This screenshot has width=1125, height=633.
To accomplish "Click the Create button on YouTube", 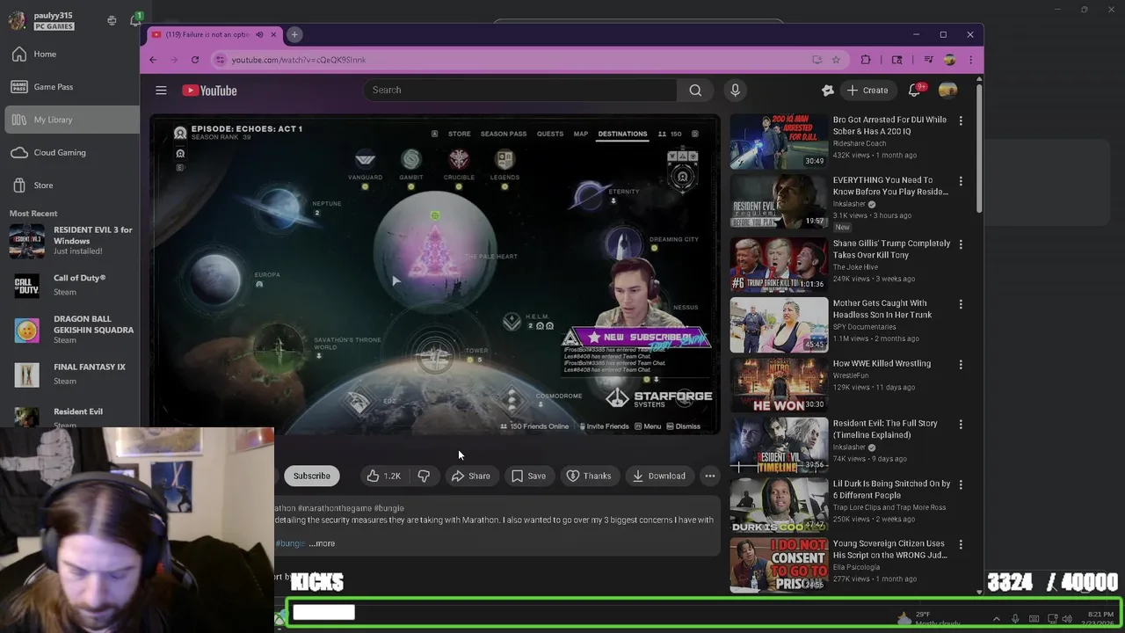I will 867,90.
